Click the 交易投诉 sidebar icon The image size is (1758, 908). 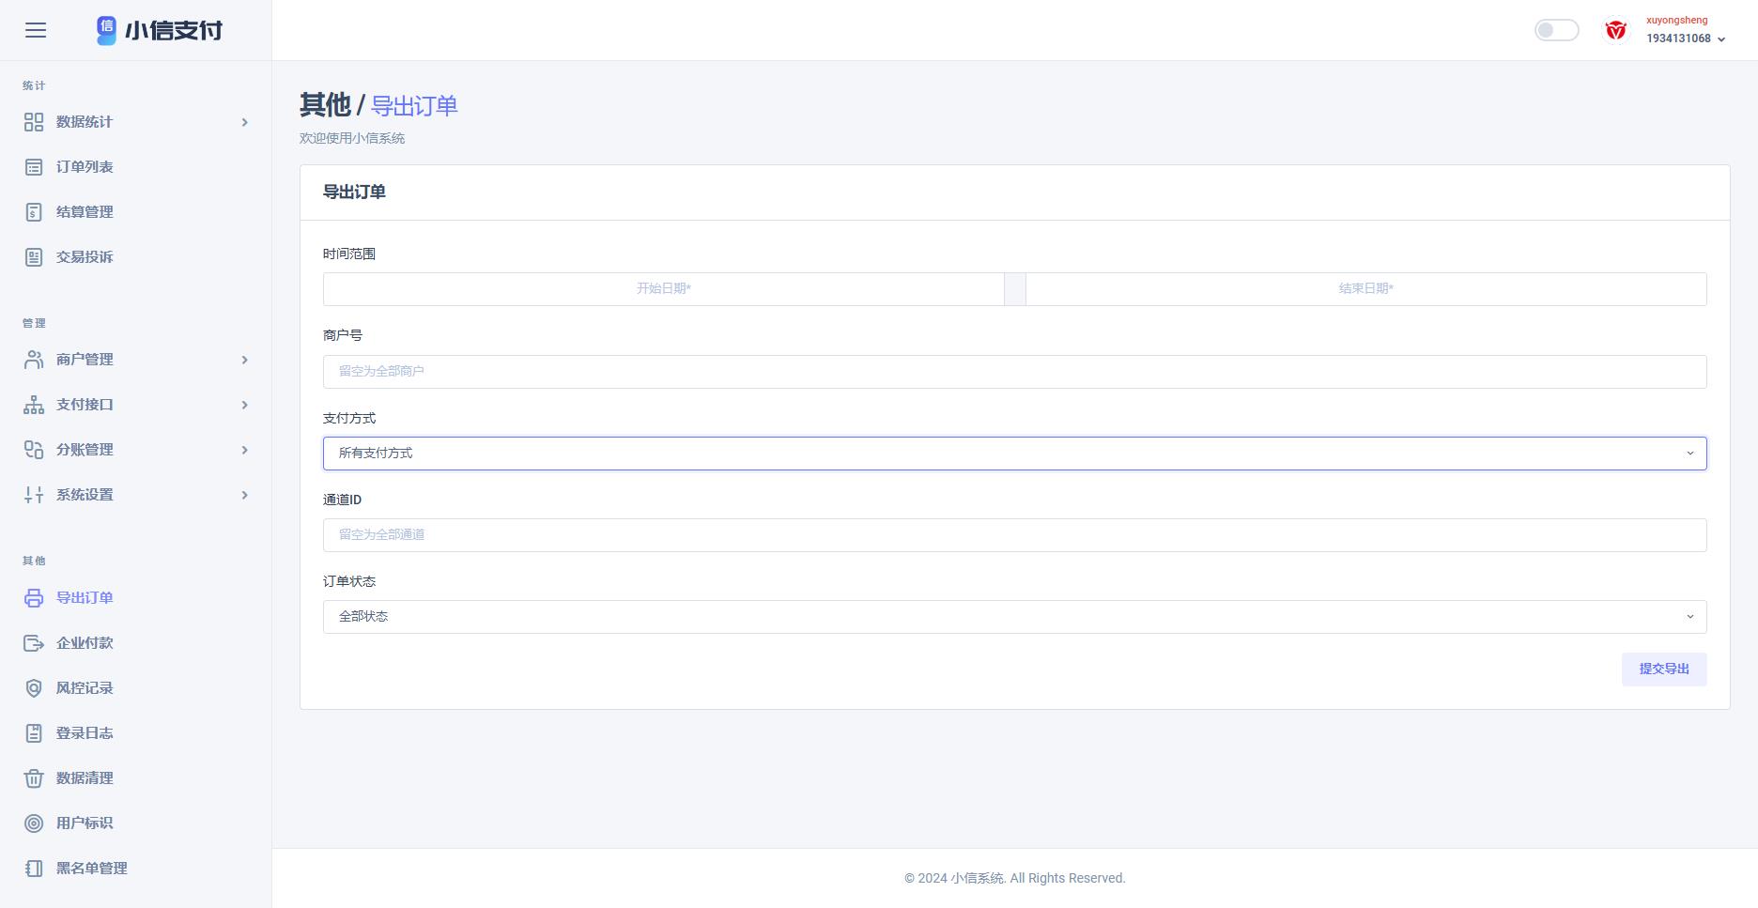[34, 257]
